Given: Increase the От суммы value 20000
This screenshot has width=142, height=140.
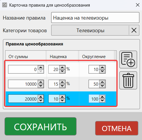Looking at the screenshot, I should click(41, 97).
